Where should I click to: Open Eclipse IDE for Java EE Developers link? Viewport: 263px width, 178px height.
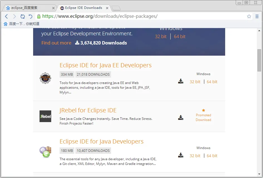[105, 65]
